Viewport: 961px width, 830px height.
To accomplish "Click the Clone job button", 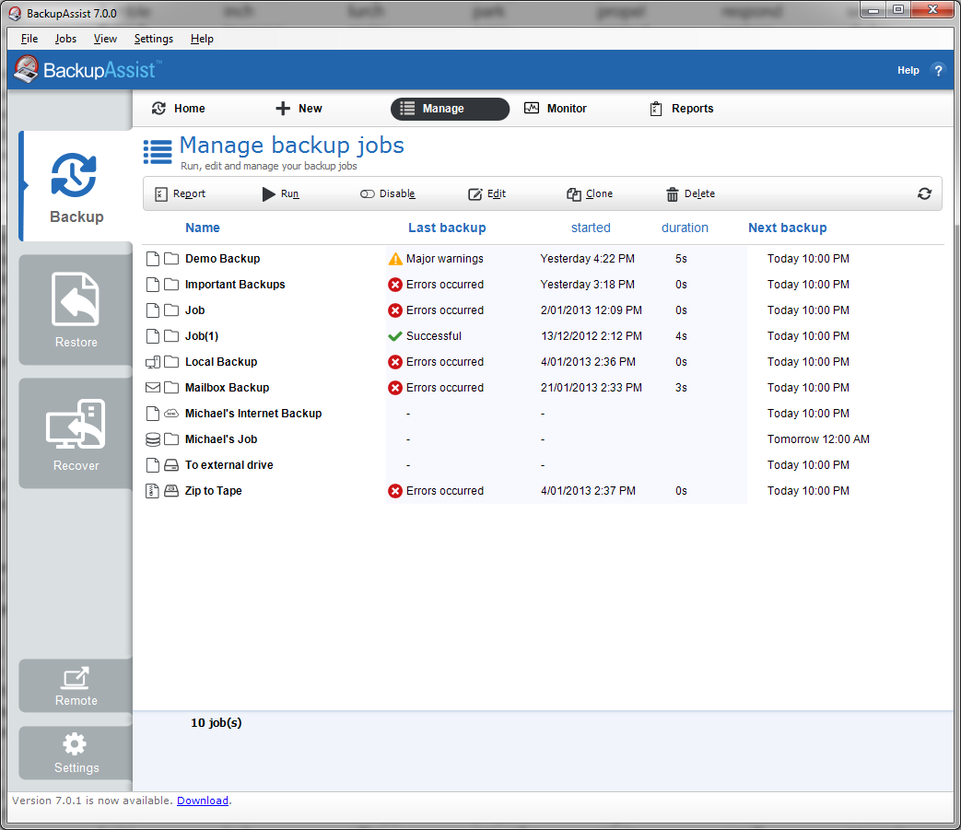I will 590,193.
